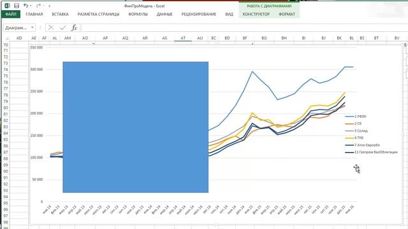
Task: Click the 350 000 axis label
Action: coord(36,48)
